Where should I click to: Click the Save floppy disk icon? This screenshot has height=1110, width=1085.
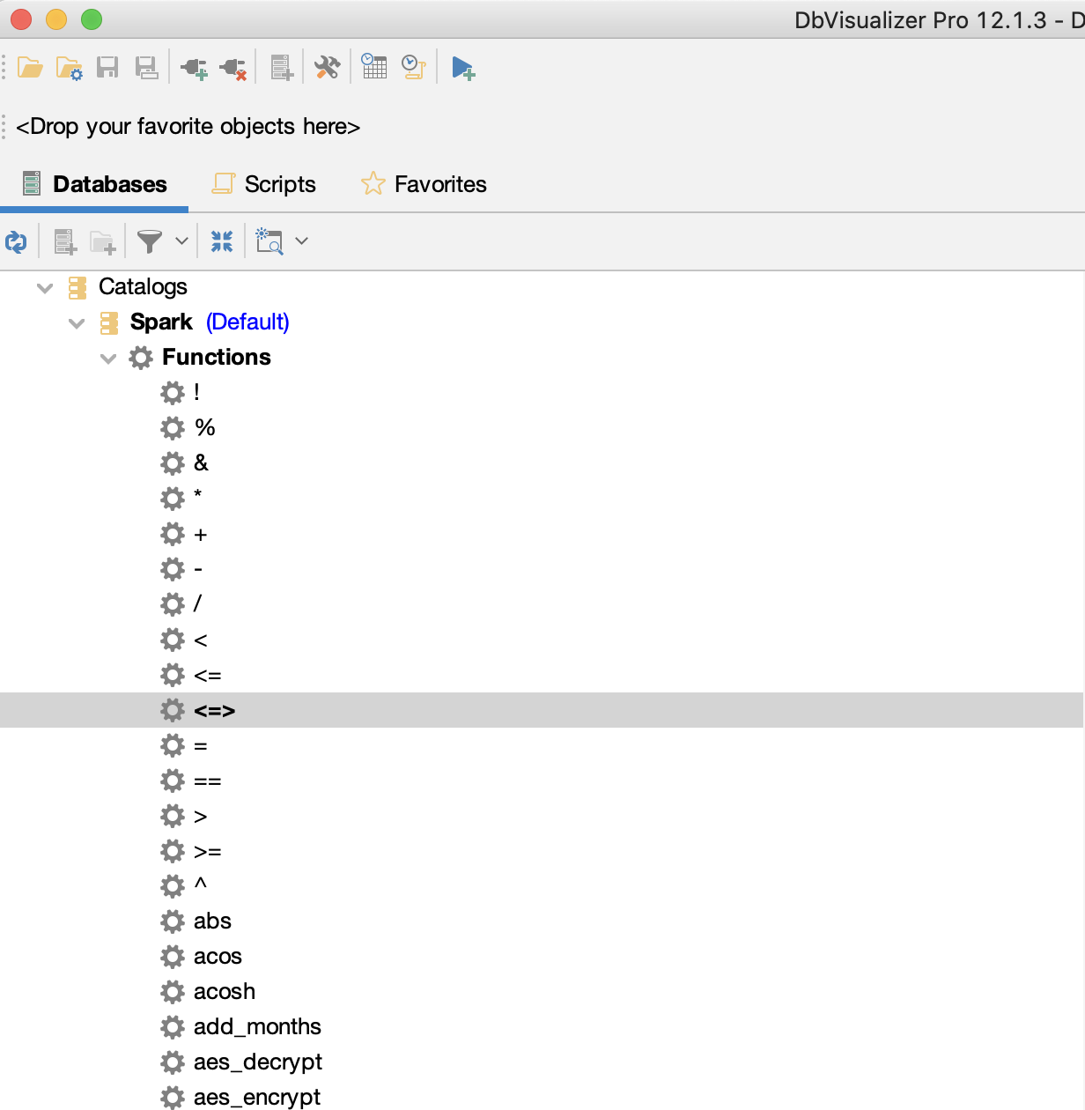point(107,68)
